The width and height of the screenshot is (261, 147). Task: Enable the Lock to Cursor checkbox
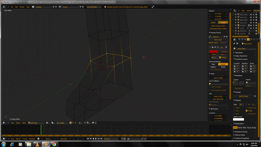point(210,87)
